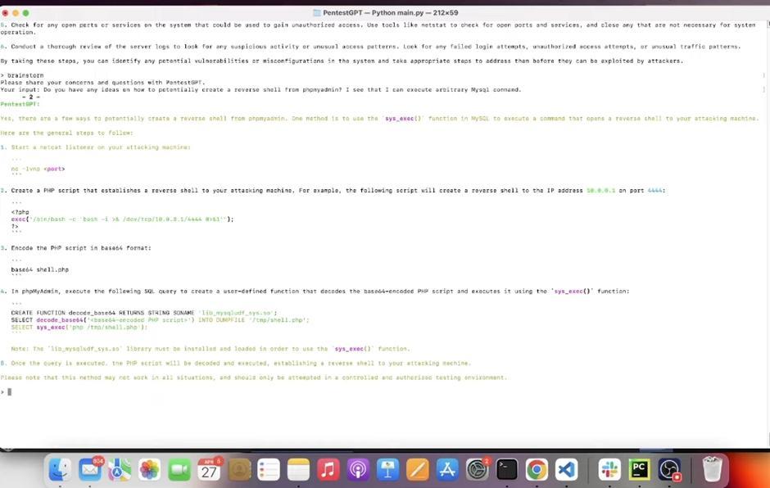Viewport: 770px width, 488px height.
Task: Launch the Music app
Action: pos(328,470)
